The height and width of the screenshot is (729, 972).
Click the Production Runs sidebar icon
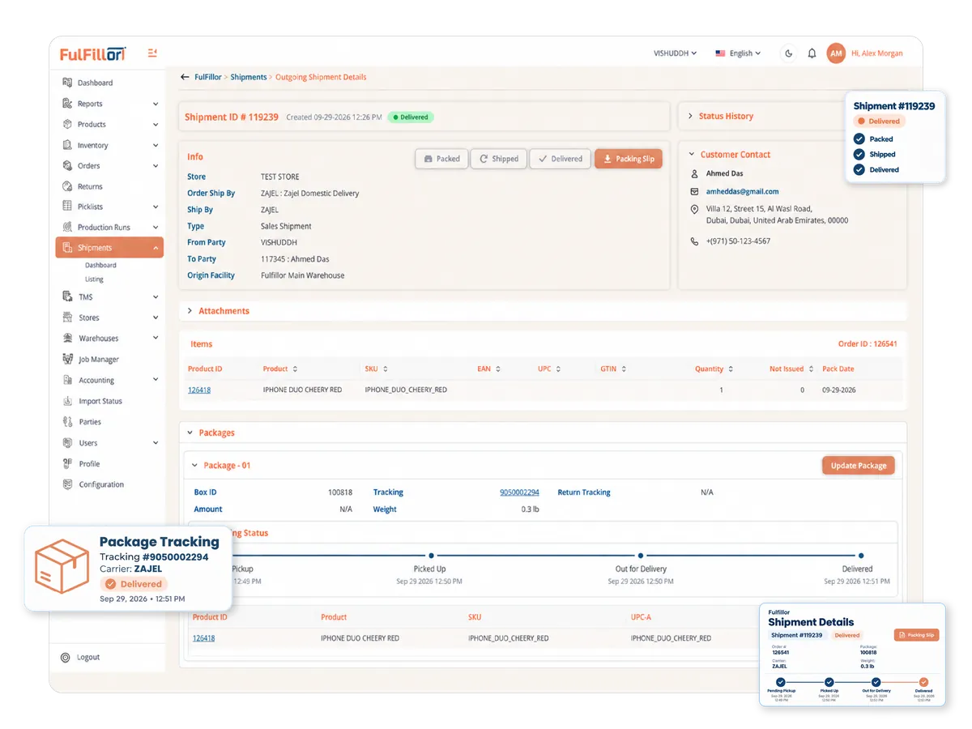pos(67,227)
